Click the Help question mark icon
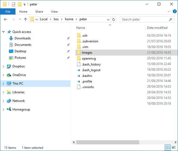 (x=174, y=12)
